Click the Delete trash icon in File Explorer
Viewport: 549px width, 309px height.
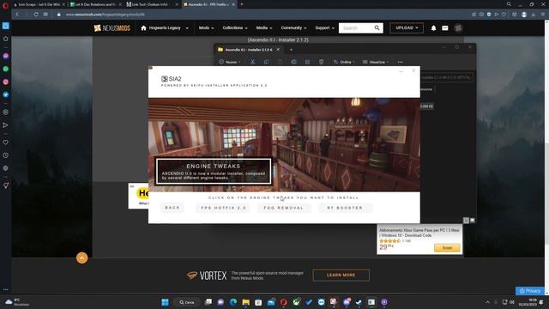[321, 62]
